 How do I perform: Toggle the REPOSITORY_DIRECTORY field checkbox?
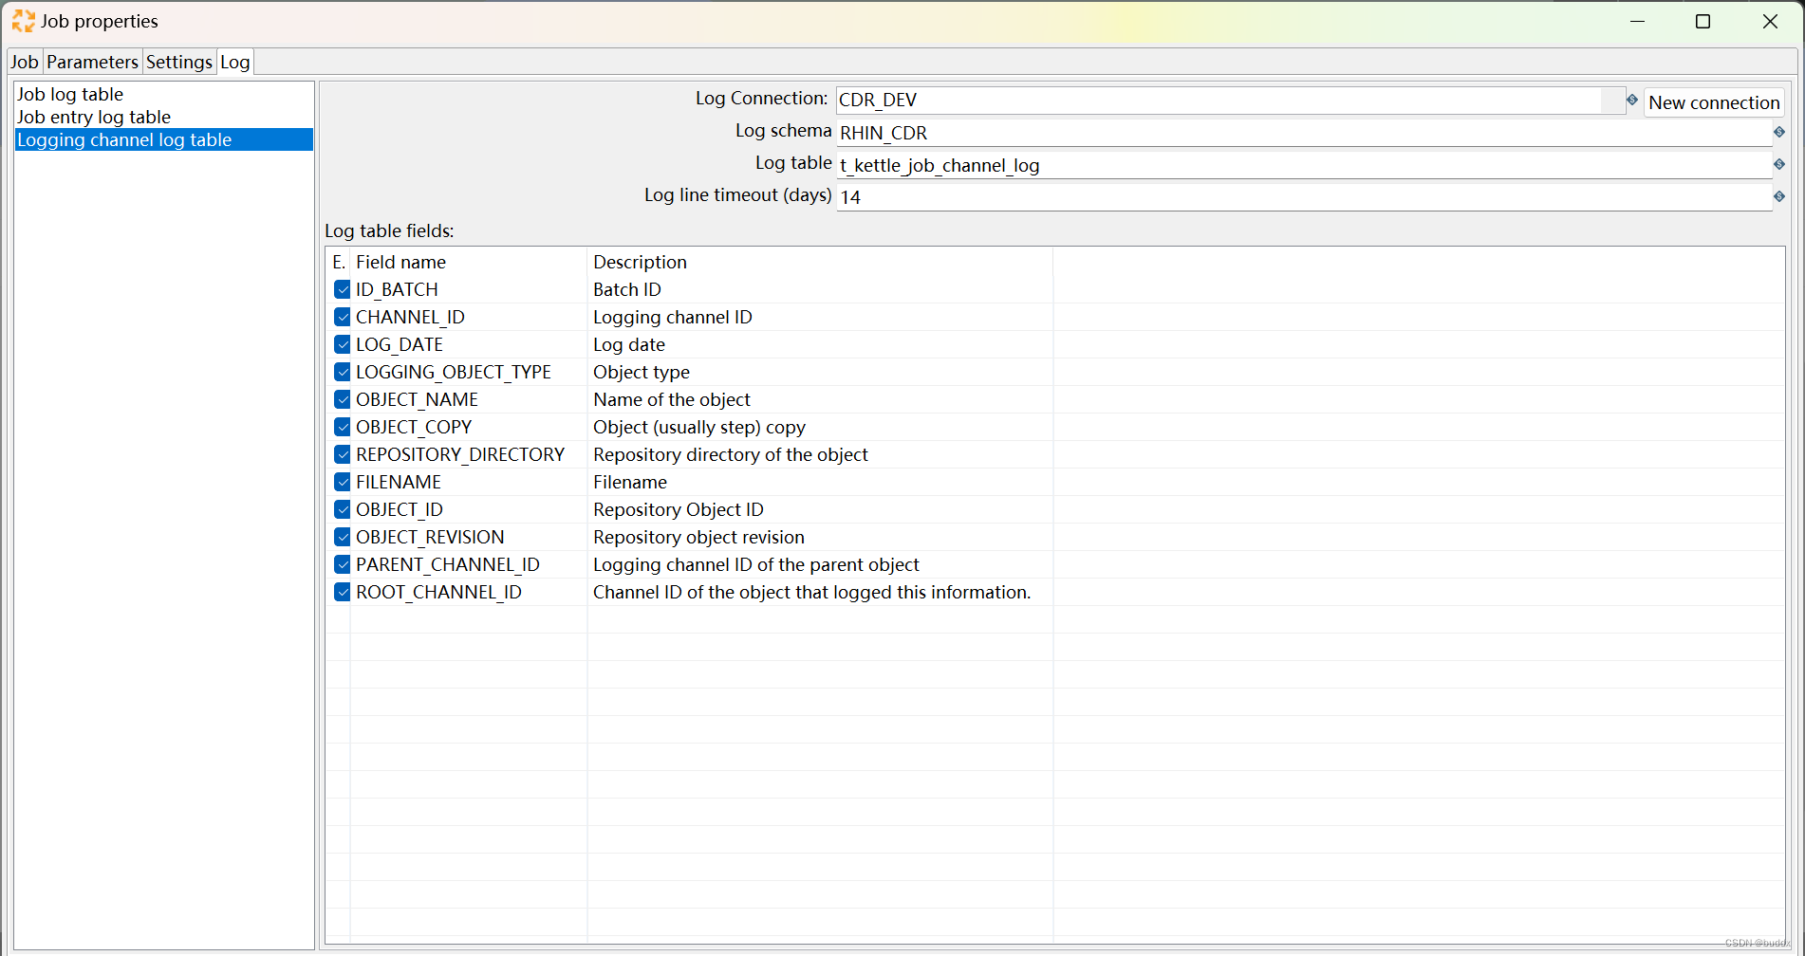pyautogui.click(x=343, y=454)
